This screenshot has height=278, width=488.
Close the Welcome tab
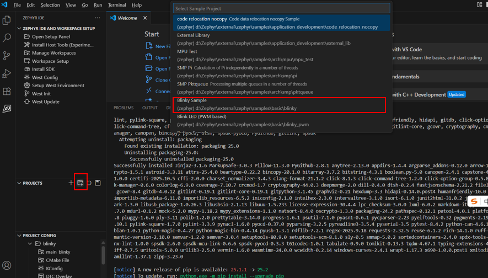click(x=146, y=18)
